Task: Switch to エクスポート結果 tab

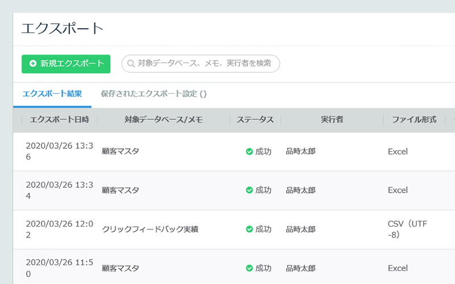Action: coord(52,94)
